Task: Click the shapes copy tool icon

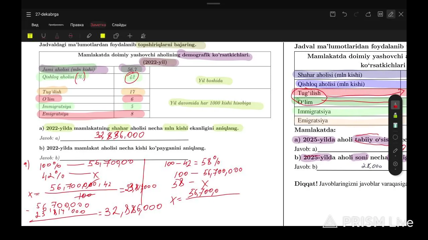Action: [116, 36]
